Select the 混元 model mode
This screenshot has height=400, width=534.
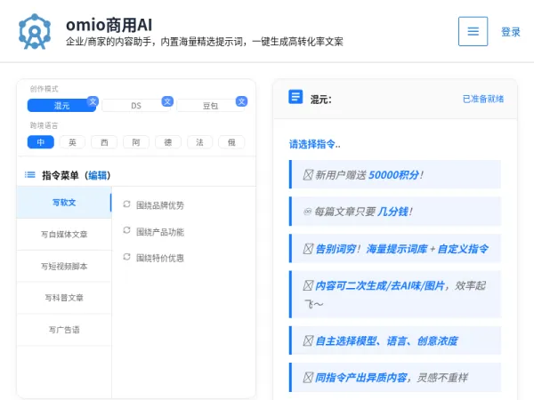click(61, 106)
